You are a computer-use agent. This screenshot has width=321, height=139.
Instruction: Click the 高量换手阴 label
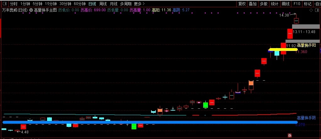[306, 118]
